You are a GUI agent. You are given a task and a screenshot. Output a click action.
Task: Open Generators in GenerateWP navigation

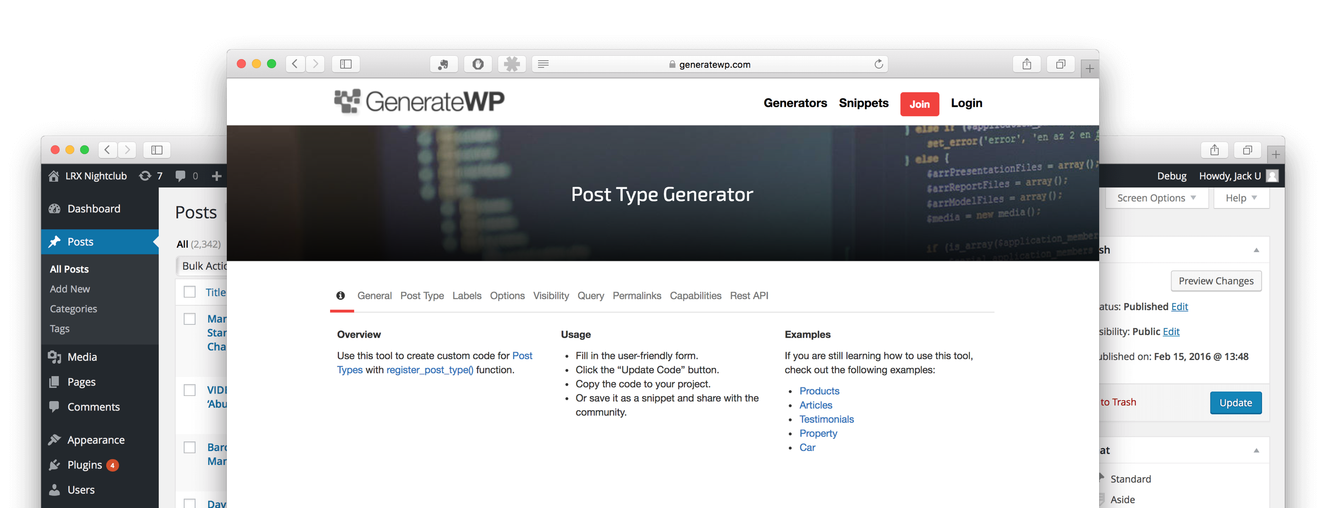(x=795, y=103)
